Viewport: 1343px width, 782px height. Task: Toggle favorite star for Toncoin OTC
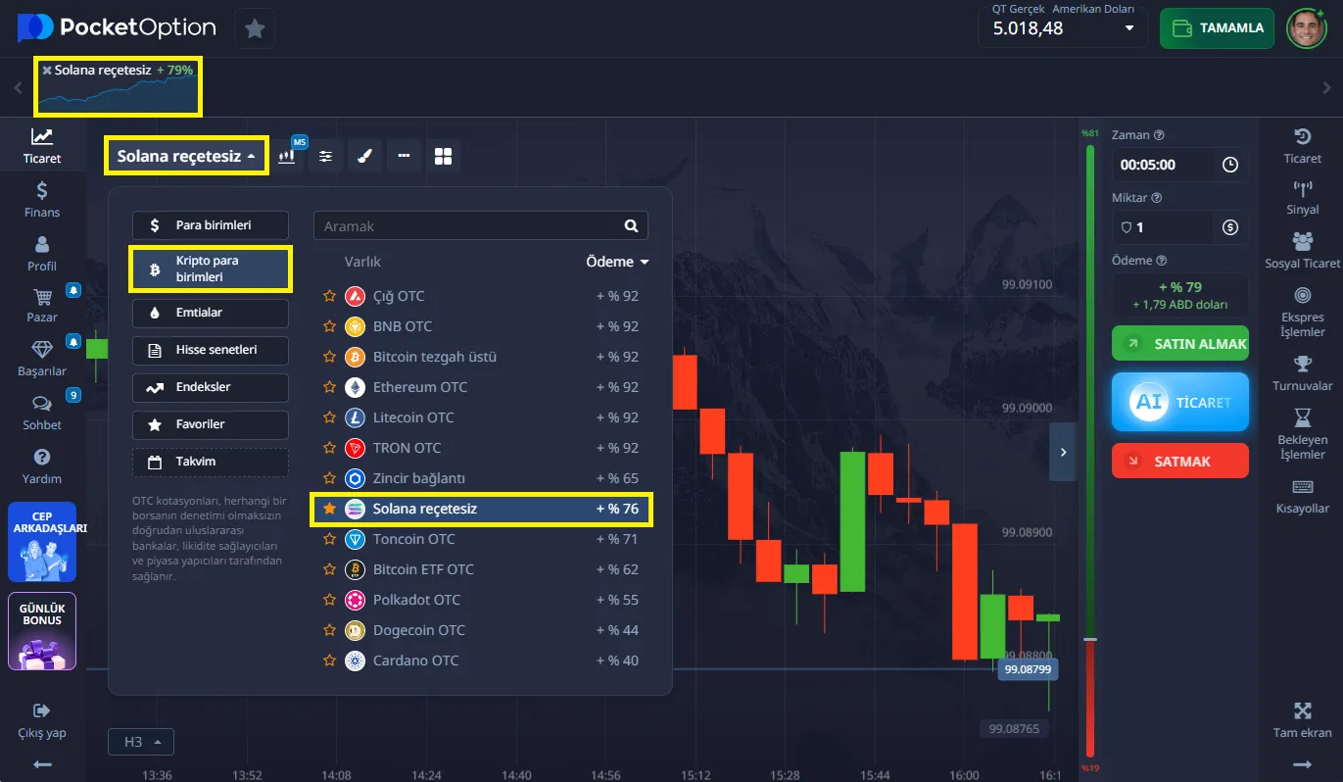point(329,539)
